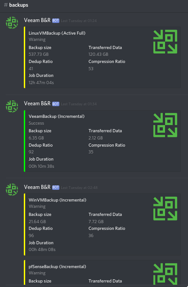Click the BOT badge on the 01:34 message
Viewport: 188px width, 287px height.
click(56, 104)
